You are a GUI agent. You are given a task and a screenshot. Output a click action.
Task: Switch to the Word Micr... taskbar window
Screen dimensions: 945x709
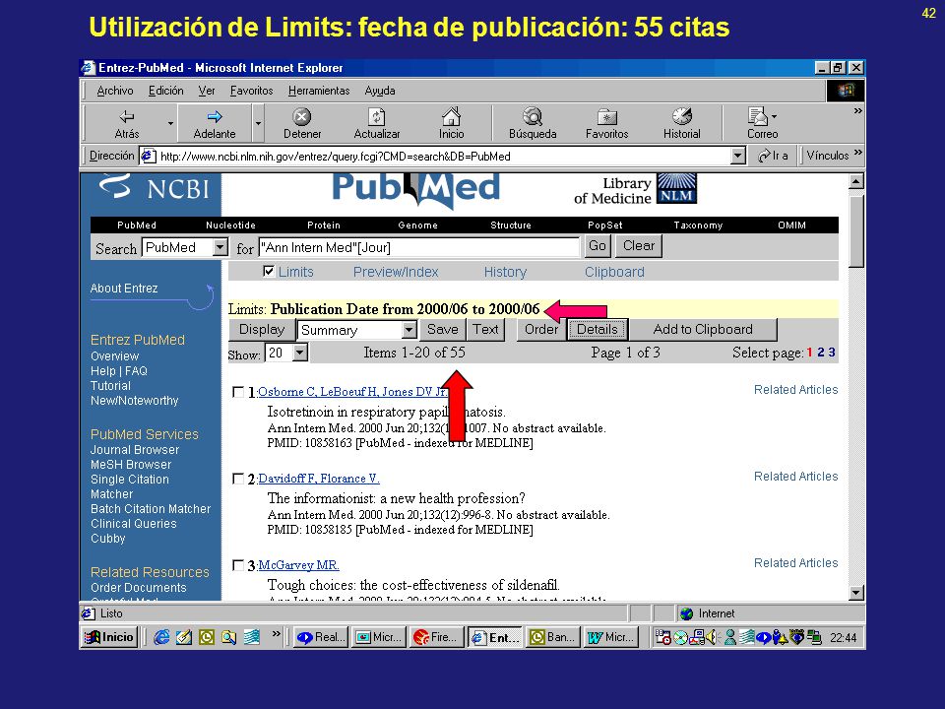click(x=611, y=637)
